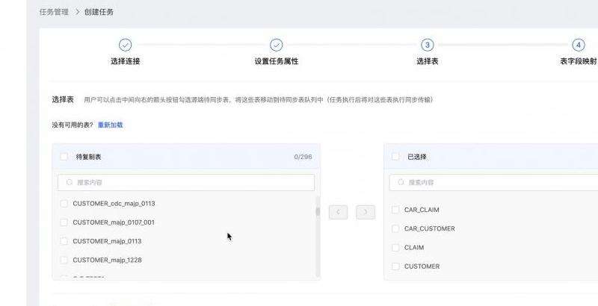Click the search icon in 已选择 panel
The width and height of the screenshot is (598, 306).
401,182
